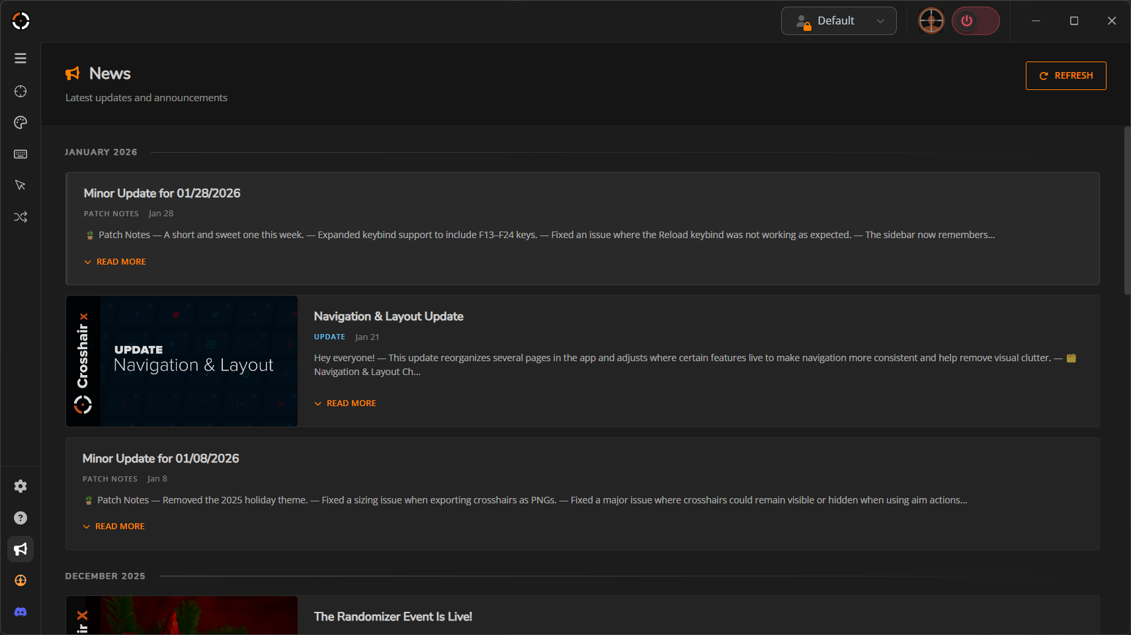Click the orange globe sidebar icon
This screenshot has width=1131, height=635.
tap(21, 581)
